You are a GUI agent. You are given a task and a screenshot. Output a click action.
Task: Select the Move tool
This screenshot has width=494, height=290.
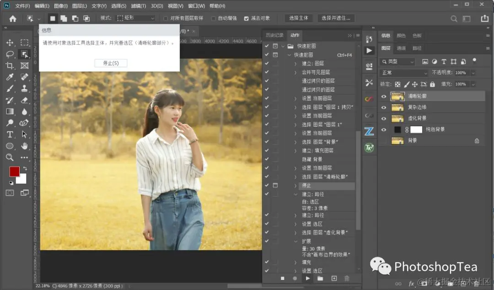[x=10, y=43]
